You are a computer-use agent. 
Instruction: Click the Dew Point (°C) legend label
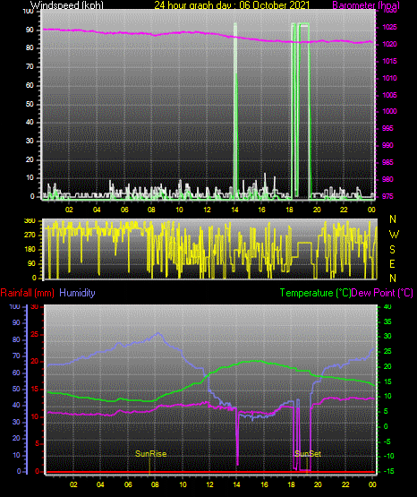pyautogui.click(x=382, y=293)
